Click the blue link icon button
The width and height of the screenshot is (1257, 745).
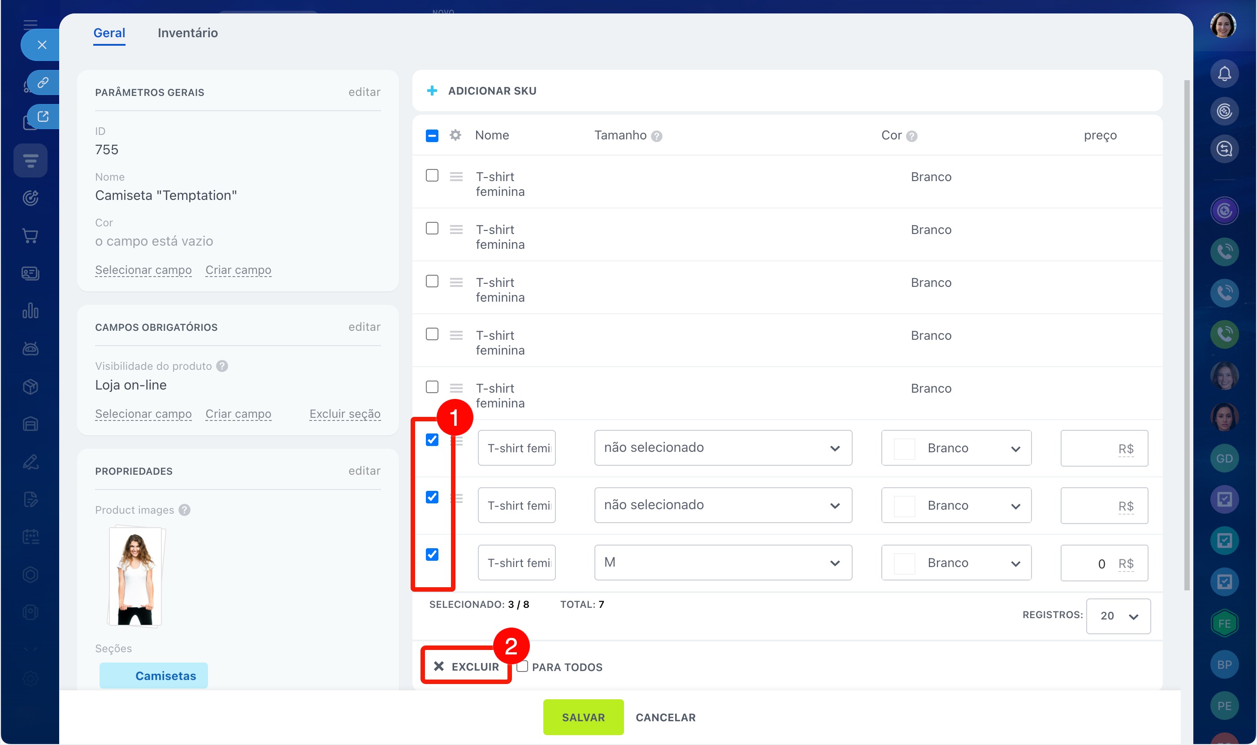[43, 82]
